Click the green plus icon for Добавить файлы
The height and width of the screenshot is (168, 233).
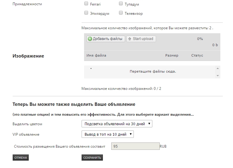pyautogui.click(x=90, y=39)
